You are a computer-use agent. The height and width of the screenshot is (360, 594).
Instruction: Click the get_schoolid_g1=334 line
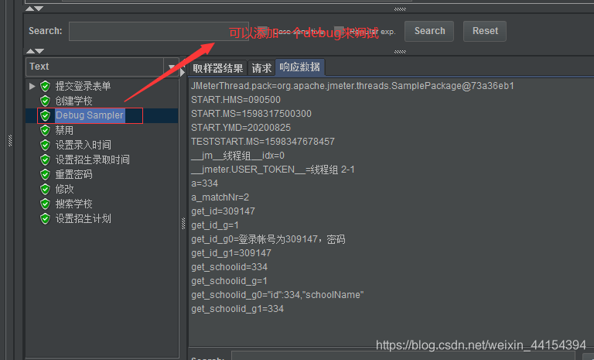pyautogui.click(x=237, y=309)
